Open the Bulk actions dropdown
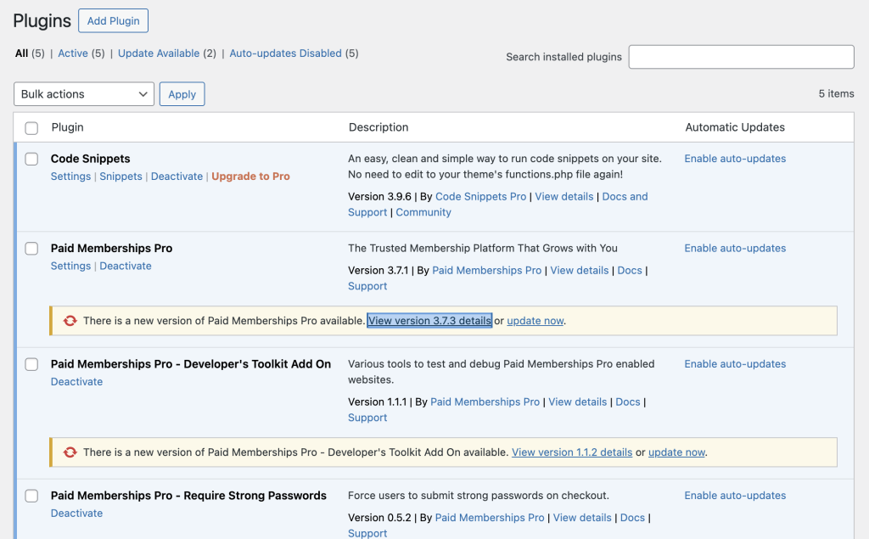Image resolution: width=869 pixels, height=539 pixels. [x=84, y=94]
